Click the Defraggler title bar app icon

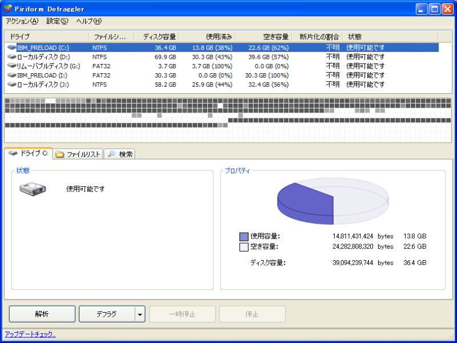(x=8, y=9)
